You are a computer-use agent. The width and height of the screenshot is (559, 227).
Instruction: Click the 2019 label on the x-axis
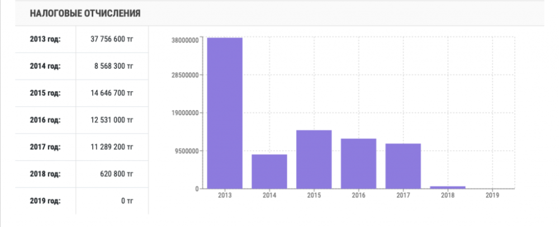point(492,196)
